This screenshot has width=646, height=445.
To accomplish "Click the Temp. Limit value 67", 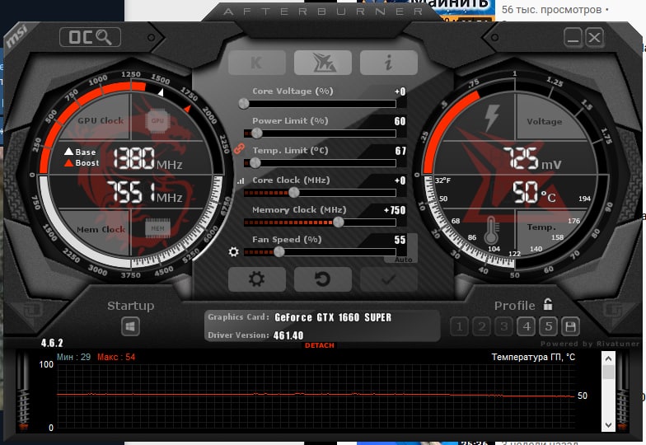I will coord(400,151).
